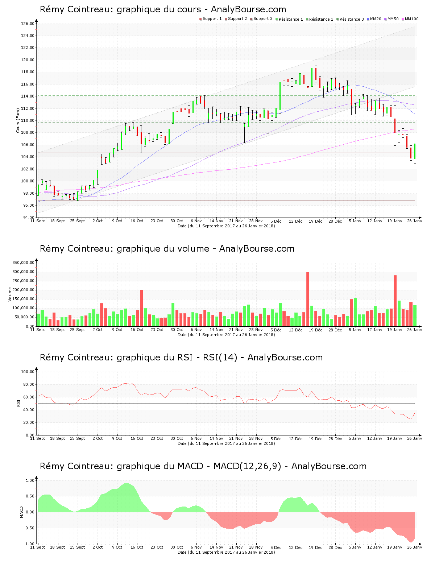The image size is (435, 562).
Task: Click the '9 Oct' date under RSI chart
Action: tap(117, 438)
